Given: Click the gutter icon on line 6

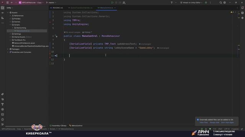Looking at the screenshot, I should (x=56, y=36).
